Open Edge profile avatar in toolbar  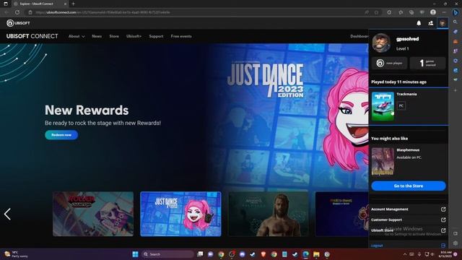tap(433, 12)
